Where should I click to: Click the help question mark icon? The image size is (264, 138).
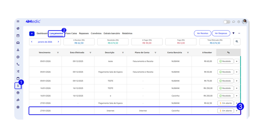(239, 22)
